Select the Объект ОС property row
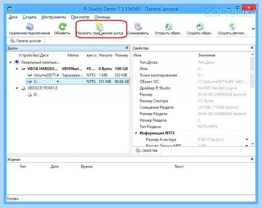This screenshot has height=208, width=262. (192, 81)
